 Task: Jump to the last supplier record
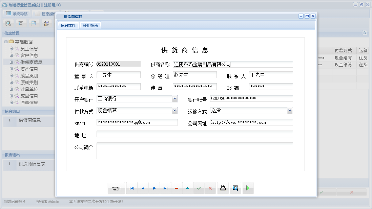[165, 188]
